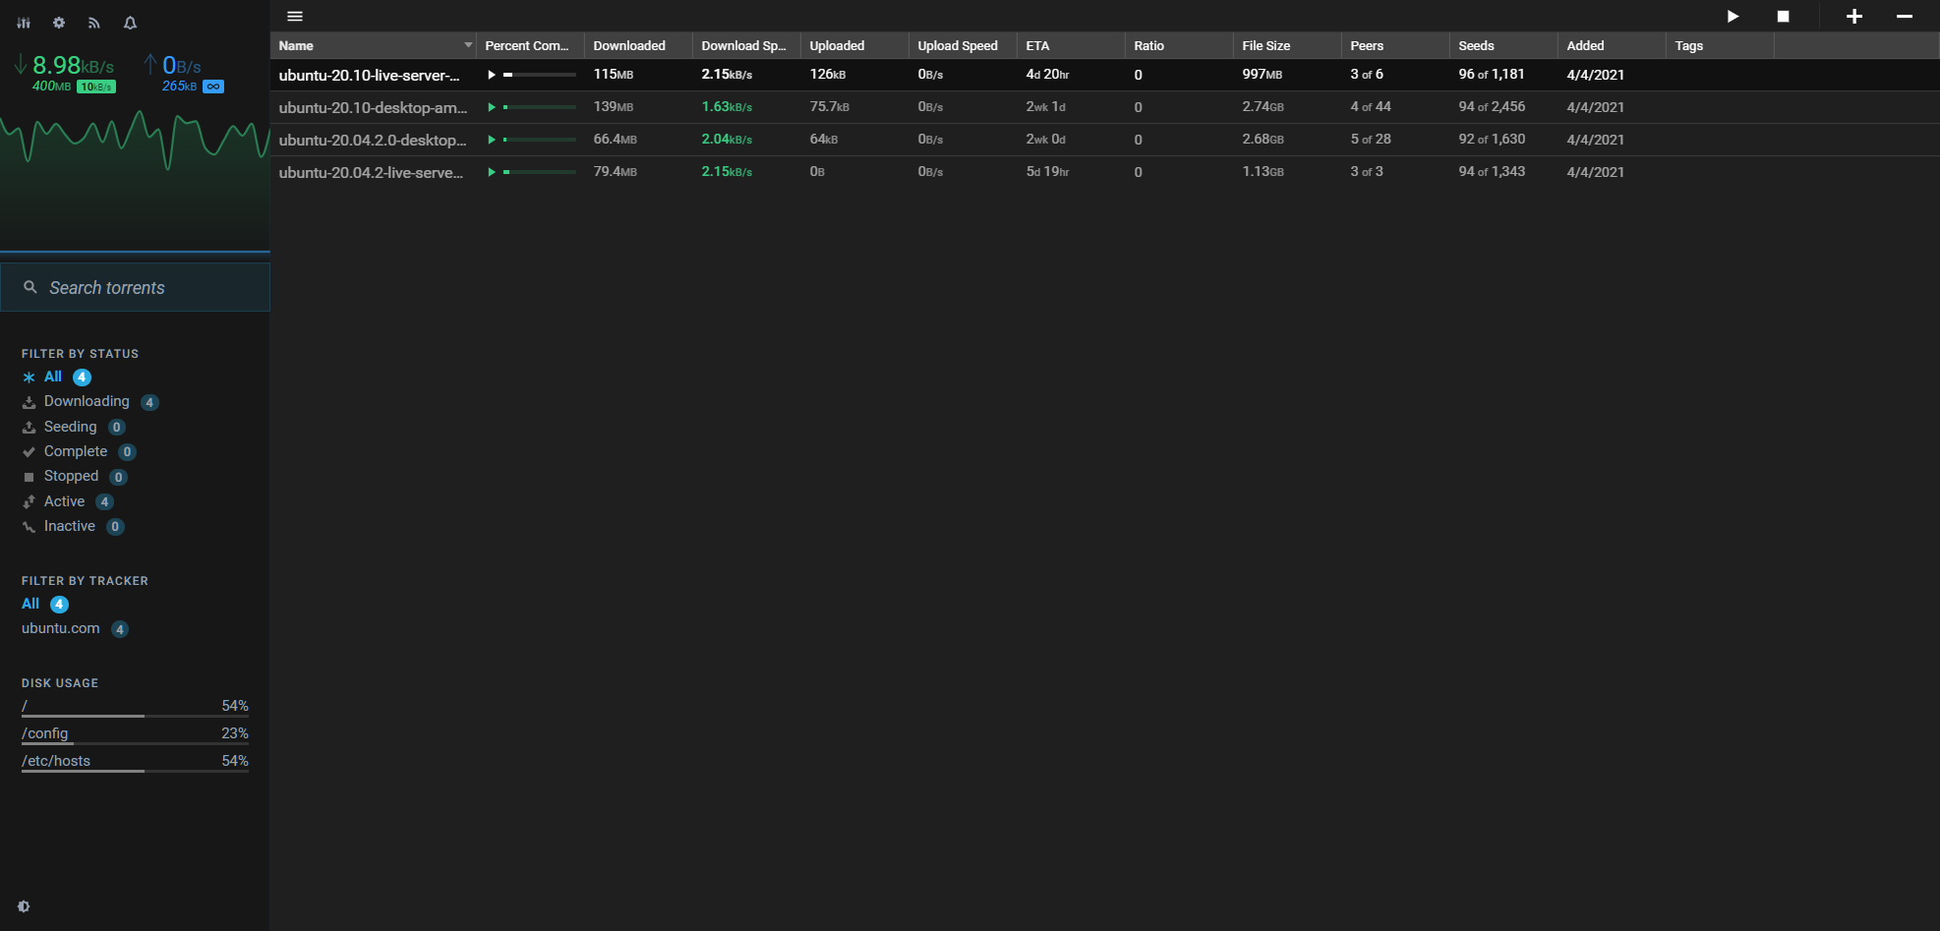Click the stop torrent square button
The width and height of the screenshot is (1940, 931).
1783,17
